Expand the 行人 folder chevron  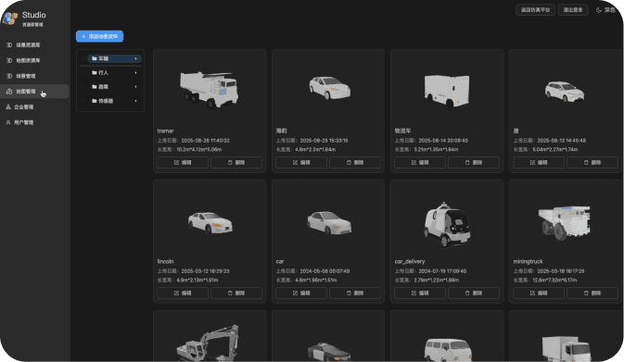tap(135, 73)
